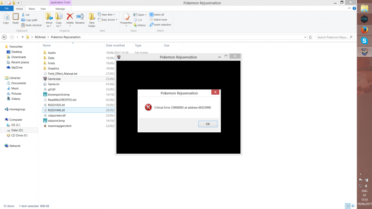Image resolution: width=372 pixels, height=209 pixels.
Task: Switch to the Share ribbon tab
Action: pos(32,9)
